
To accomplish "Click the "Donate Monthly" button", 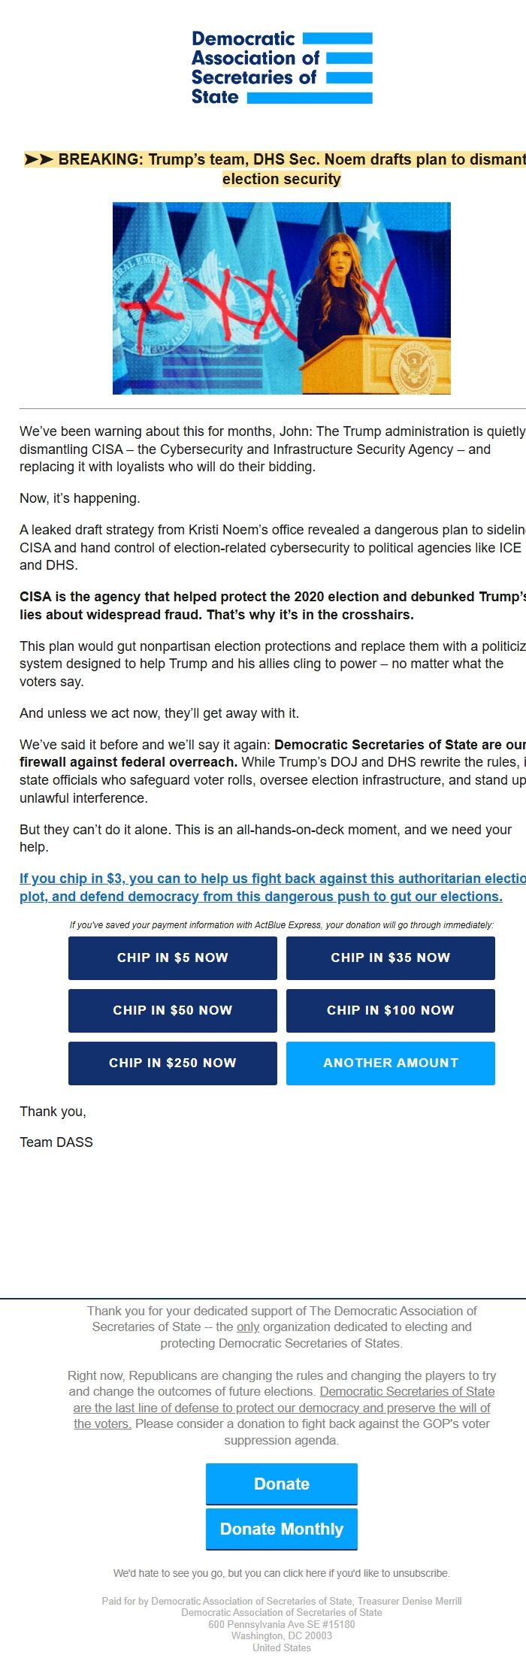I will (x=281, y=1529).
